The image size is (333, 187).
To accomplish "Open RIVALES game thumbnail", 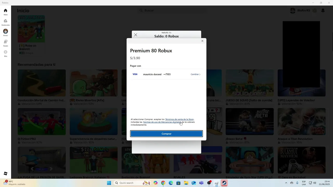I will (x=198, y=164).
